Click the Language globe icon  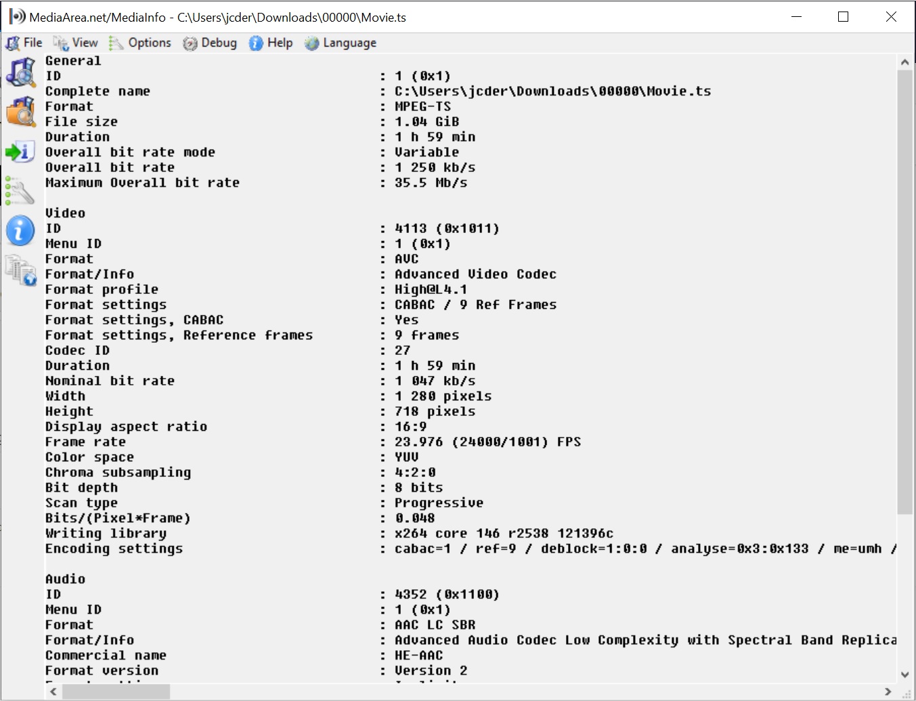[311, 43]
